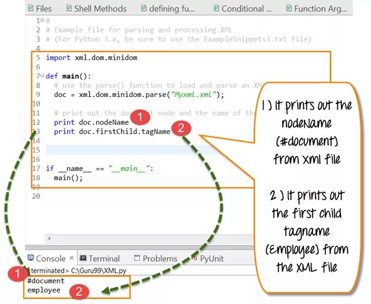
Task: Click the 'defining fu...' tab file icon
Action: point(144,9)
